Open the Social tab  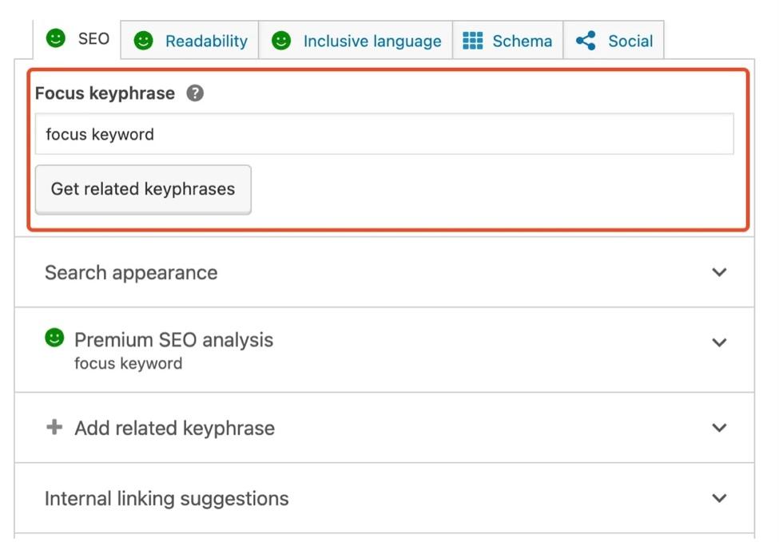coord(614,40)
